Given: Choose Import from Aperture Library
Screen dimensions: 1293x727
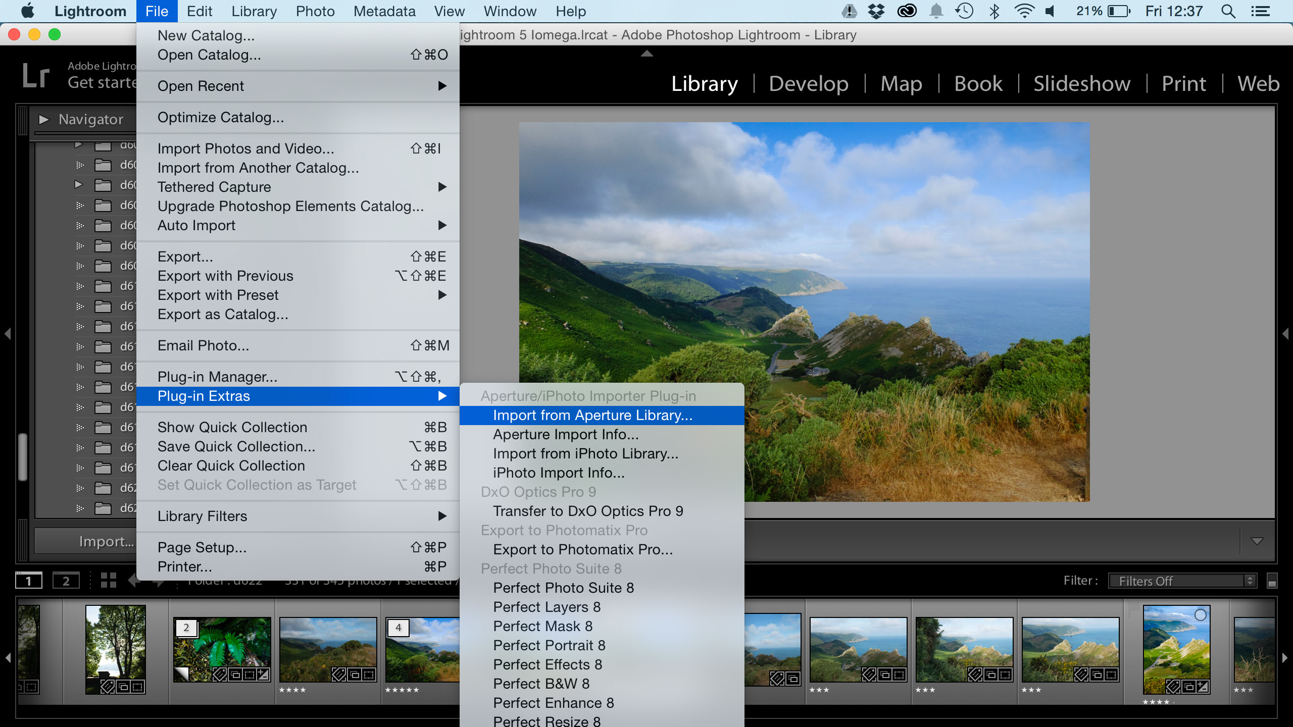Looking at the screenshot, I should point(602,415).
